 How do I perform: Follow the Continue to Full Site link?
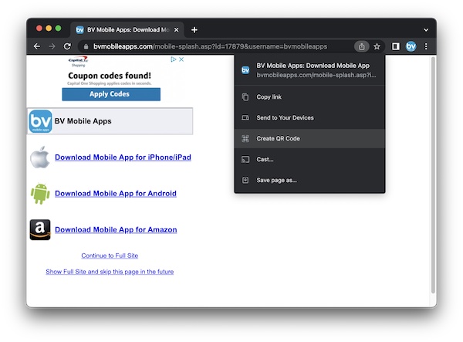coord(110,256)
